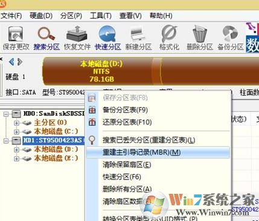Select 主分区(0) in the disk tree
The height and width of the screenshot is (221, 259).
click(x=50, y=123)
